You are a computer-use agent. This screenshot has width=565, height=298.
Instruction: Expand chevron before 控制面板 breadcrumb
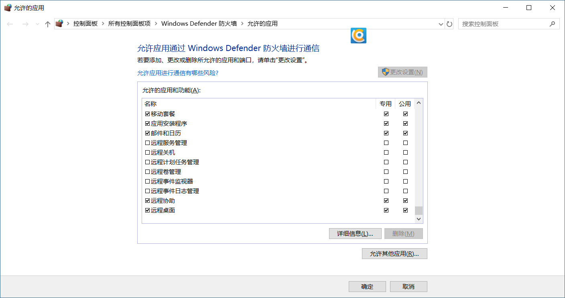pos(68,24)
